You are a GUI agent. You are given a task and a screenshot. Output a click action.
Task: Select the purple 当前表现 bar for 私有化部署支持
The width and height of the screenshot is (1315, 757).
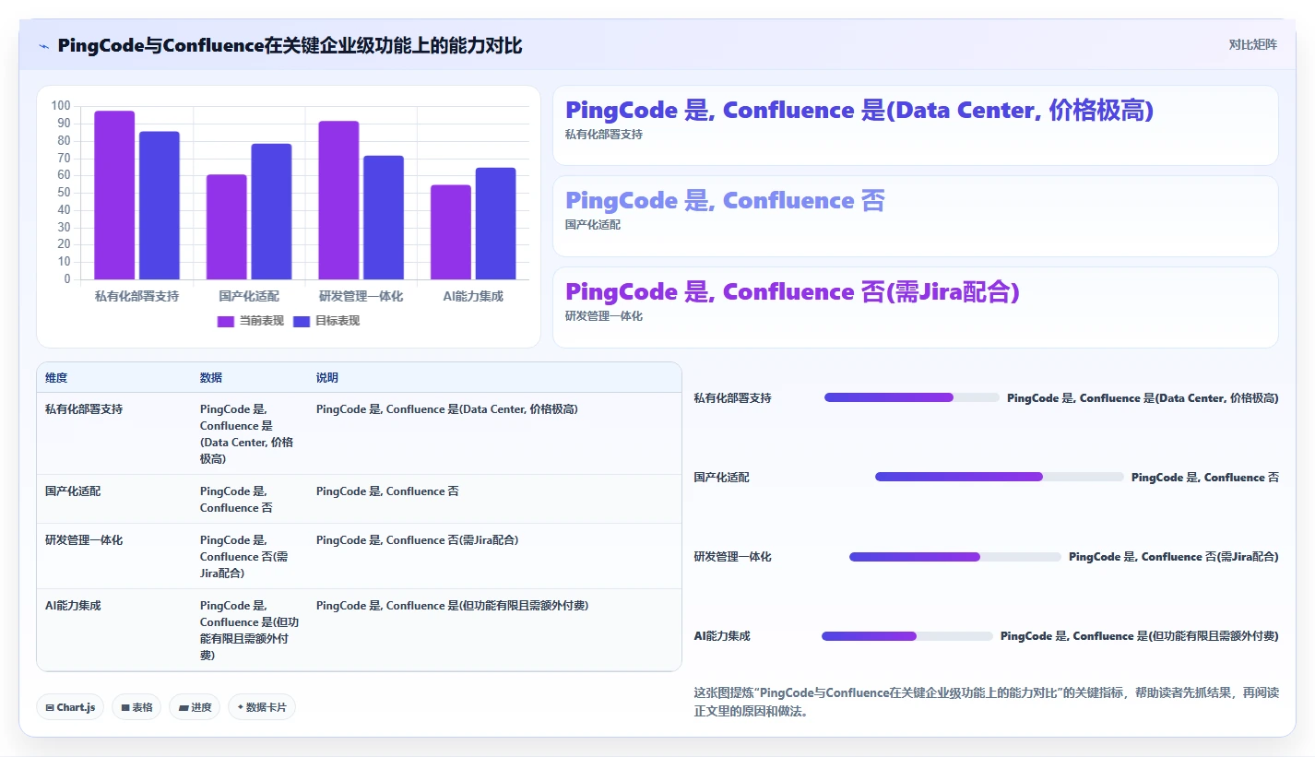pos(114,195)
